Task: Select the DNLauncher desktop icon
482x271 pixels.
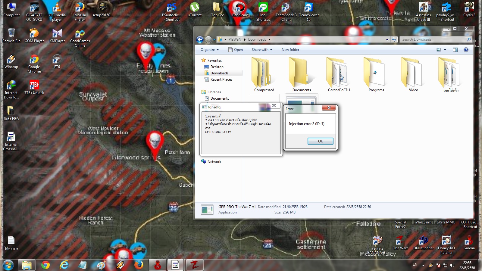Action: click(423, 243)
